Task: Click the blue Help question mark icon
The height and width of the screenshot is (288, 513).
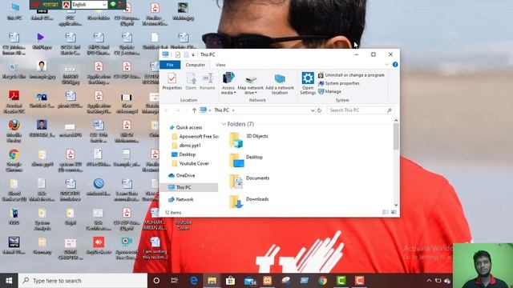Action: (395, 65)
